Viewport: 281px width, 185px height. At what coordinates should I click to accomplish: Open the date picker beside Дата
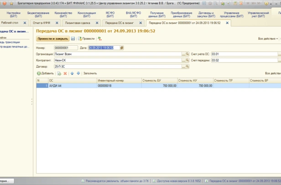click(122, 48)
